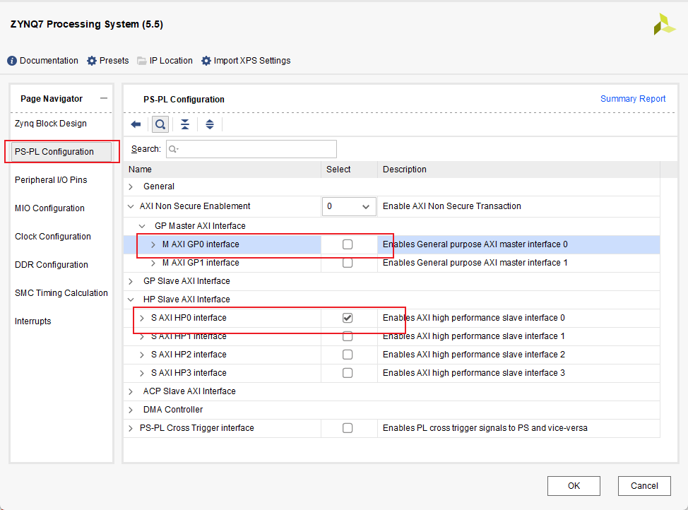Screen dimensions: 688x510
Task: Expand M AXI GP1 interface row
Action: click(153, 263)
